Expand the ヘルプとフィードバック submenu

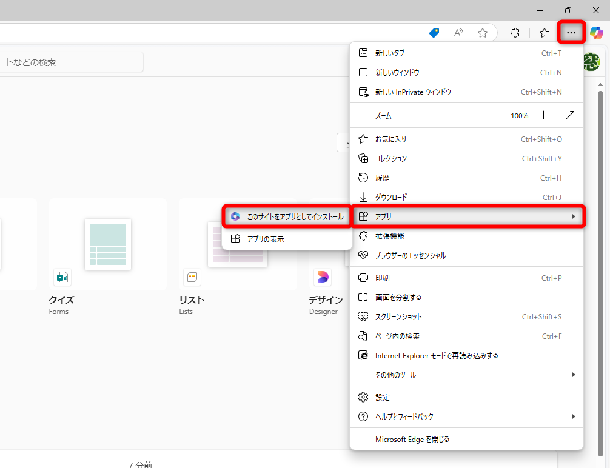467,416
